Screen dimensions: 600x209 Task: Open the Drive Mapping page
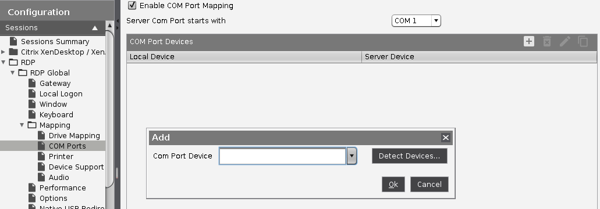pos(74,135)
